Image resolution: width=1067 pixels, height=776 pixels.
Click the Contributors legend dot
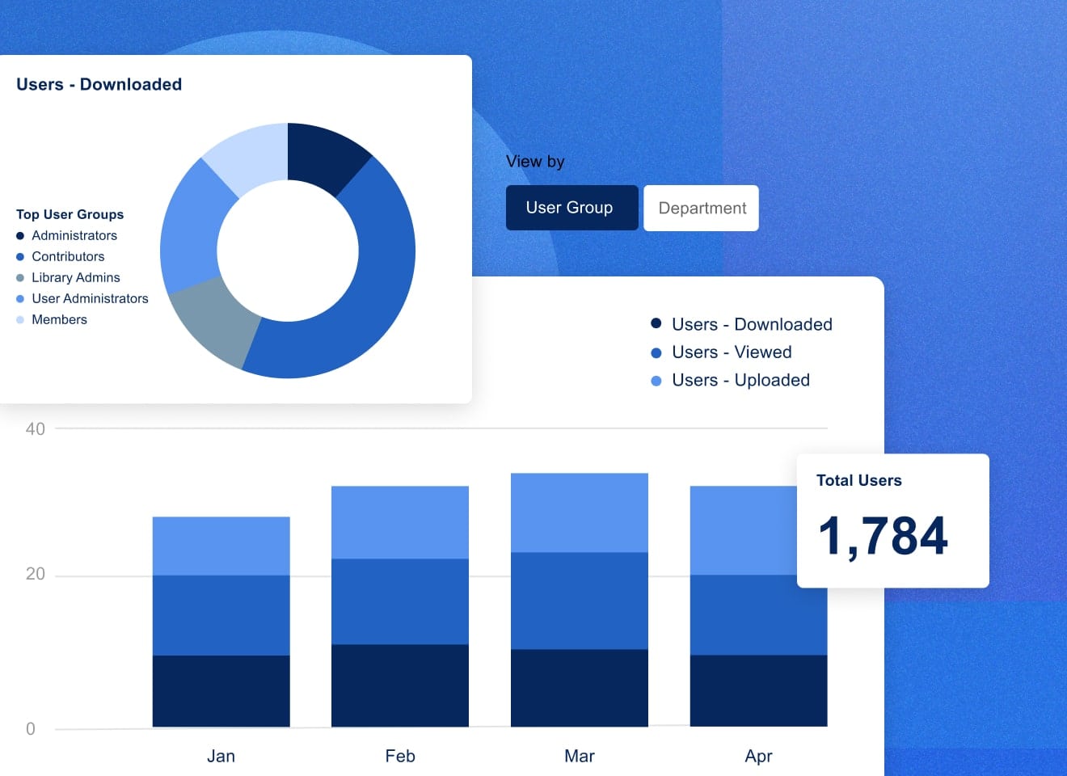click(20, 256)
